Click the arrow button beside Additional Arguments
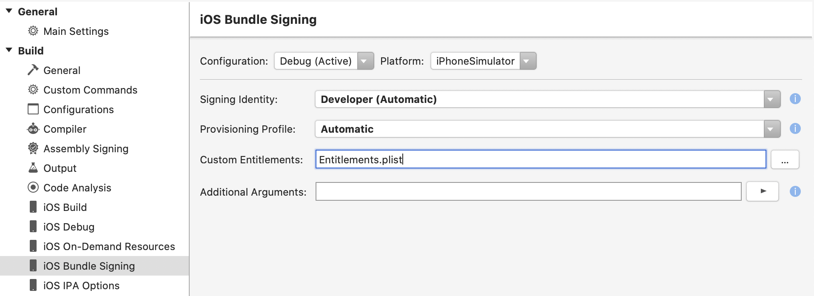Image resolution: width=814 pixels, height=296 pixels. point(763,191)
